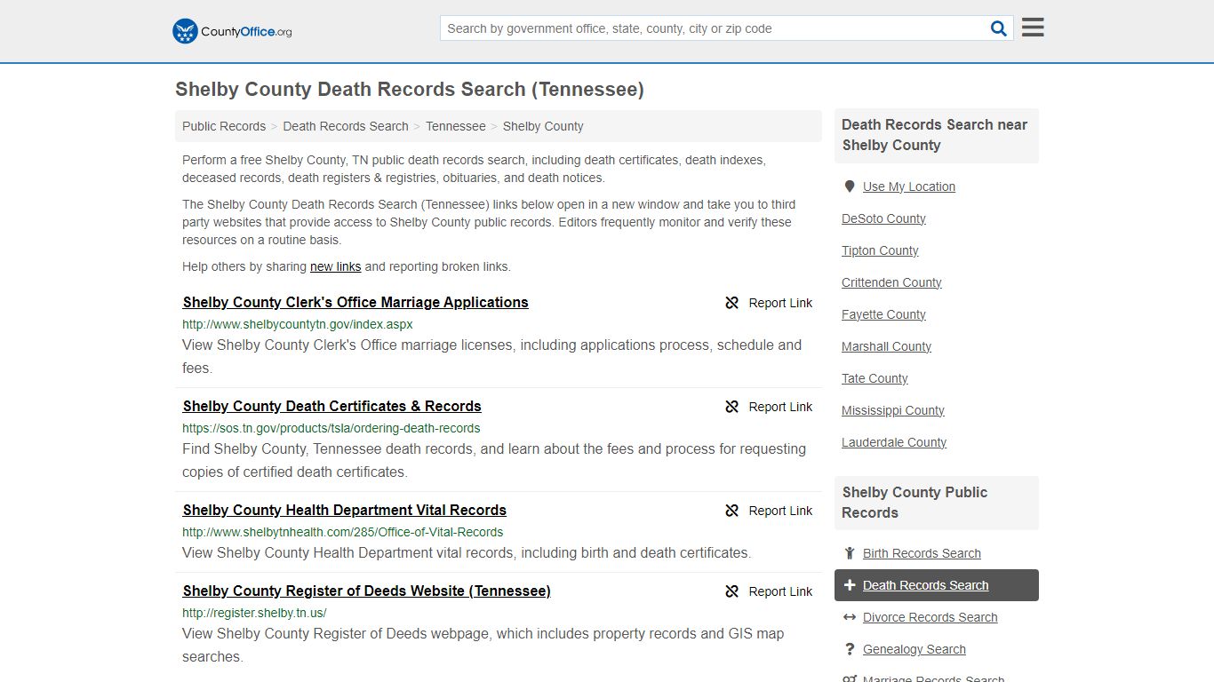
Task: Click the child icon beside Birth Records Search
Action: 850,553
